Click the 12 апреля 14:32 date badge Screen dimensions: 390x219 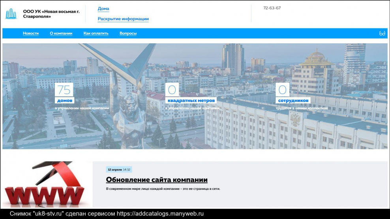(x=119, y=170)
